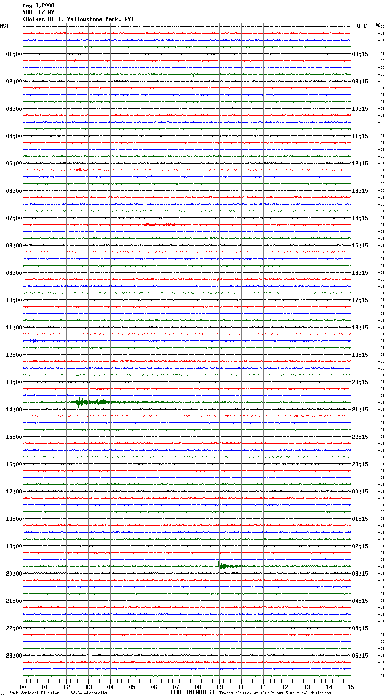Click the 21:15 UTC time label
This screenshot has width=387, height=699.
point(360,410)
